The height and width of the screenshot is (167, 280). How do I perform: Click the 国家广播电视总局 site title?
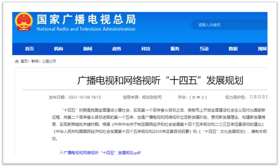pos(86,19)
